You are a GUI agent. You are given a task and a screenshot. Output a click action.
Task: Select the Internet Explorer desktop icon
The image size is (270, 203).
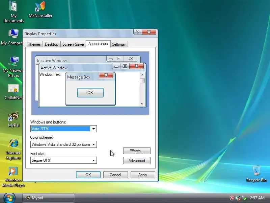point(13,149)
